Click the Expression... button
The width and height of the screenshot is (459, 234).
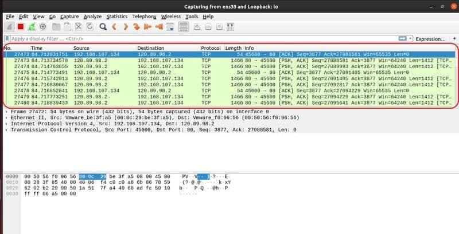coord(430,39)
